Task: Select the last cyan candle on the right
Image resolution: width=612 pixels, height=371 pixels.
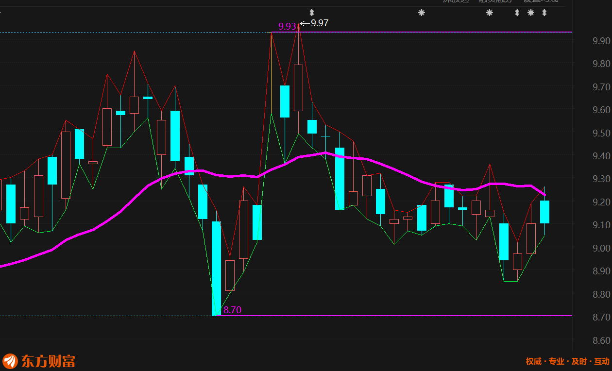Action: pyautogui.click(x=544, y=212)
